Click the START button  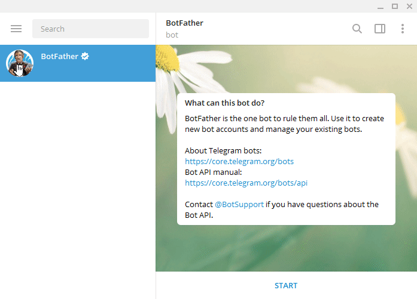click(x=286, y=285)
